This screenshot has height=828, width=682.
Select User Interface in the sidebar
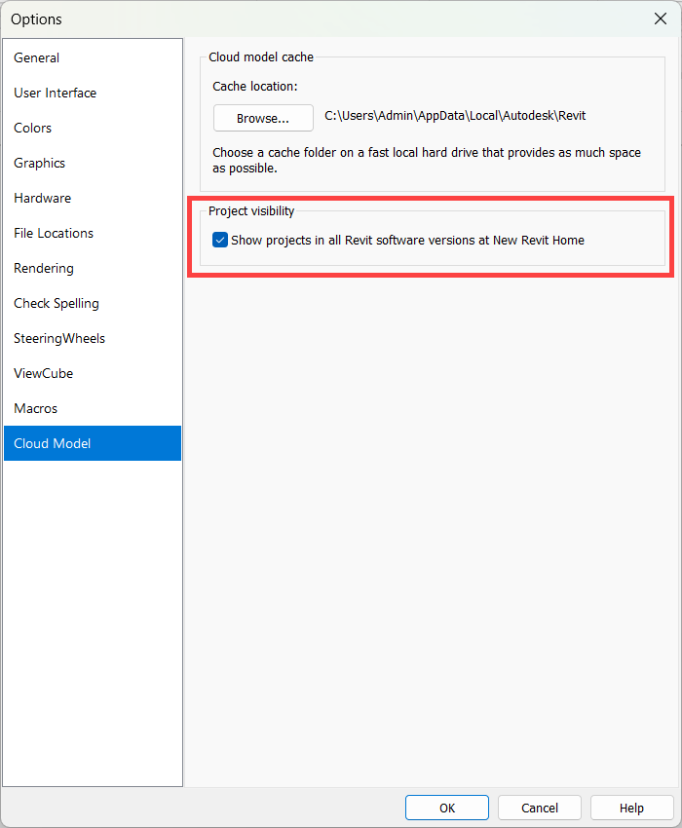[93, 93]
